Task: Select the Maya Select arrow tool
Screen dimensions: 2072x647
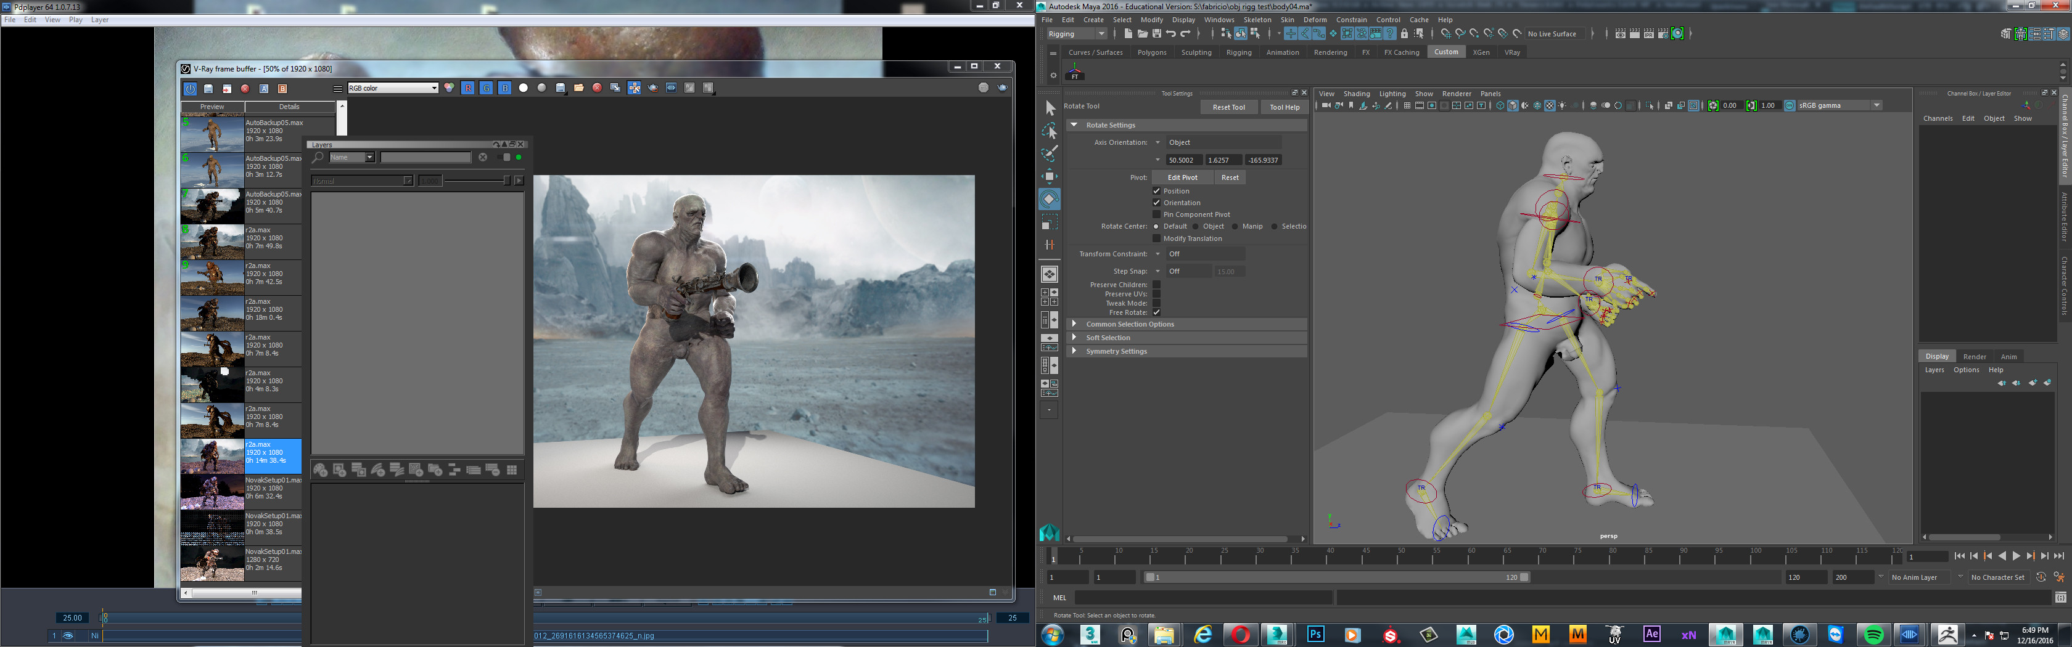Action: point(1049,108)
